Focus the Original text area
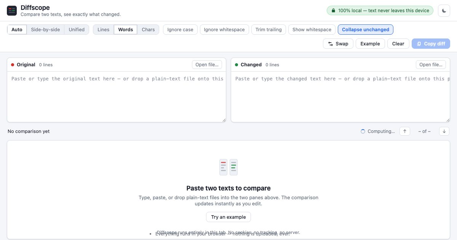 pos(117,97)
